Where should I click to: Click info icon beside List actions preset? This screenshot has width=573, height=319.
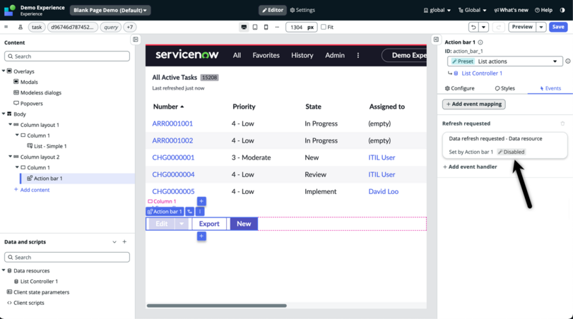tap(568, 61)
